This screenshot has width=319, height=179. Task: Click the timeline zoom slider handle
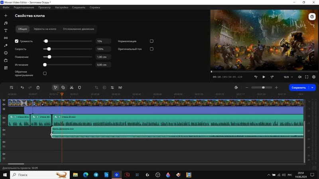(263, 88)
